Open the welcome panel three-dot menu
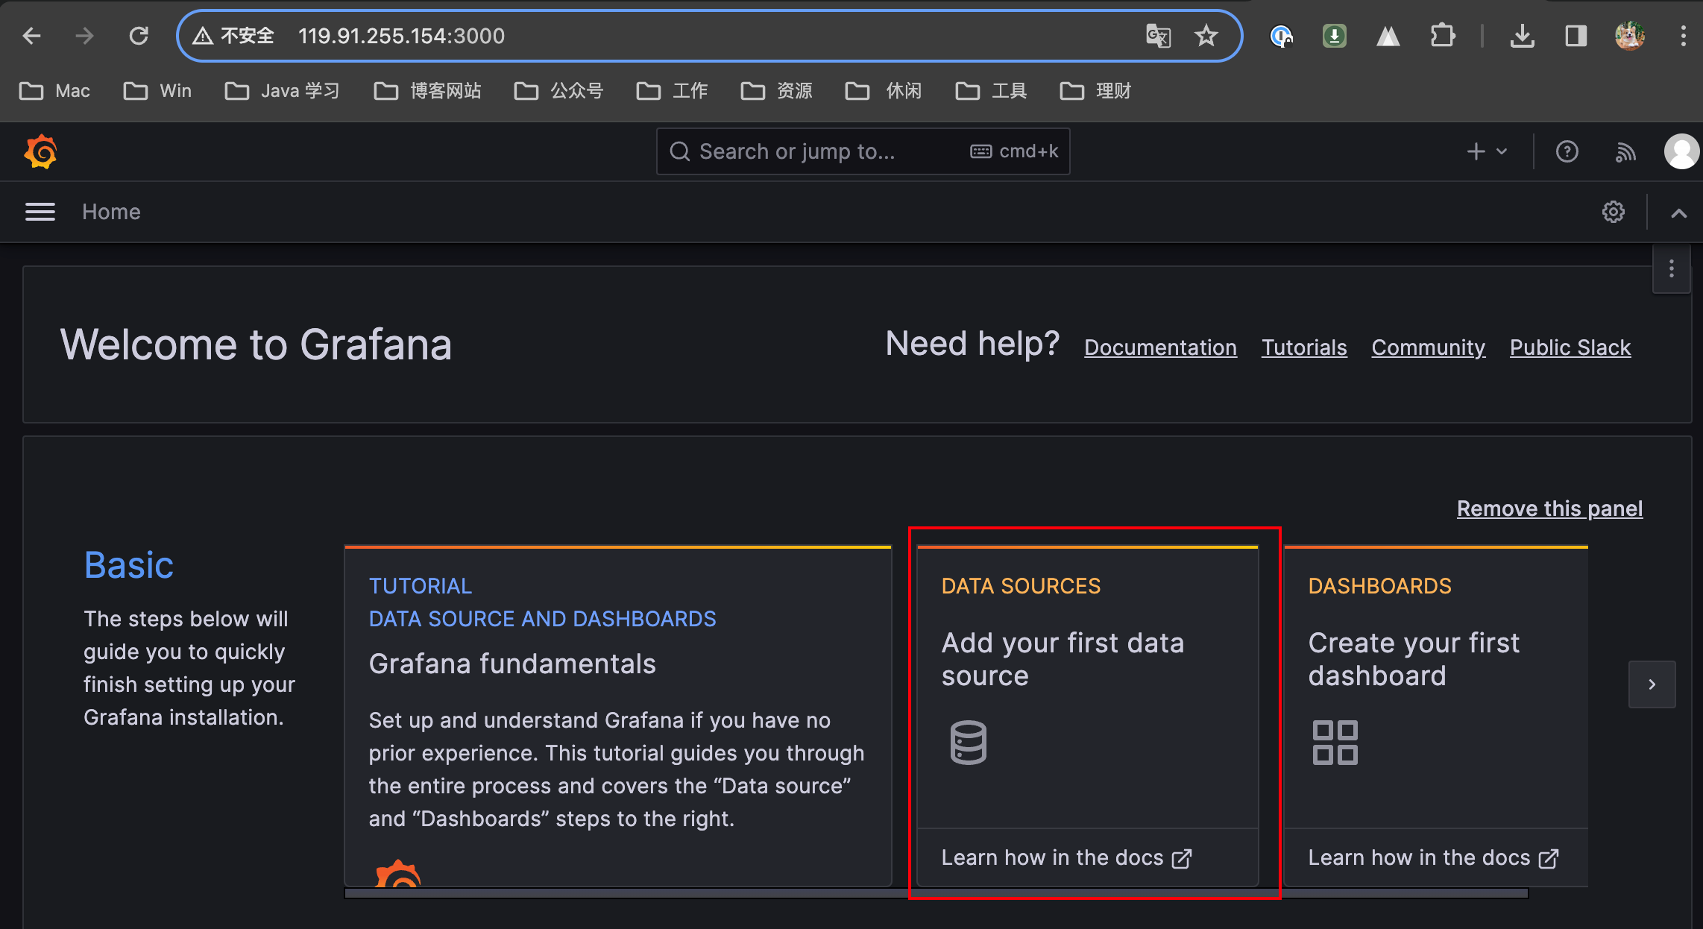The image size is (1703, 929). tap(1672, 268)
